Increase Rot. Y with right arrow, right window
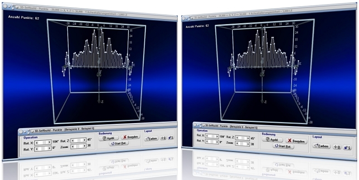359x180 pixels. [217, 142]
